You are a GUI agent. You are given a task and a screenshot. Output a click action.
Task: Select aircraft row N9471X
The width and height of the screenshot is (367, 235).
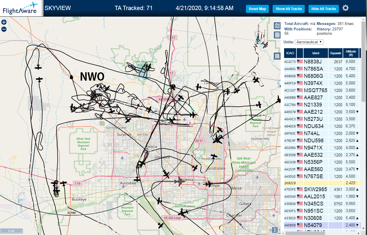tap(323, 148)
